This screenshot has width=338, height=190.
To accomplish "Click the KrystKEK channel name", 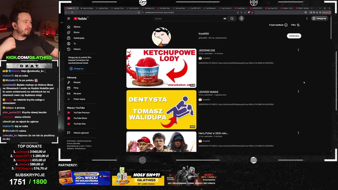I will pos(204,34).
